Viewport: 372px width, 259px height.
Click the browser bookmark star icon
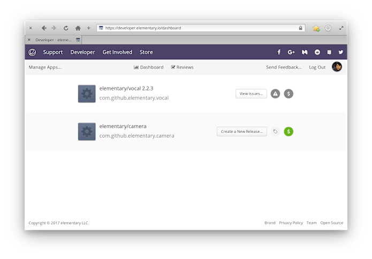(316, 28)
